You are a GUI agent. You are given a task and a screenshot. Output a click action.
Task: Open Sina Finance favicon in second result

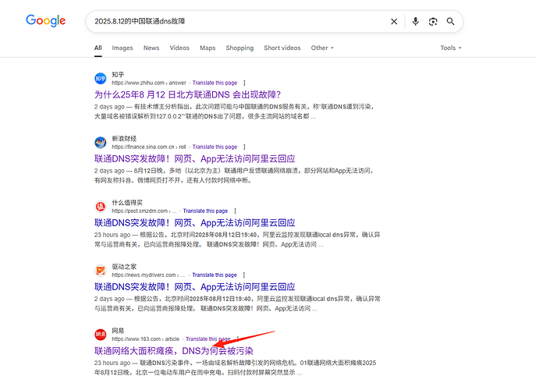pyautogui.click(x=101, y=143)
